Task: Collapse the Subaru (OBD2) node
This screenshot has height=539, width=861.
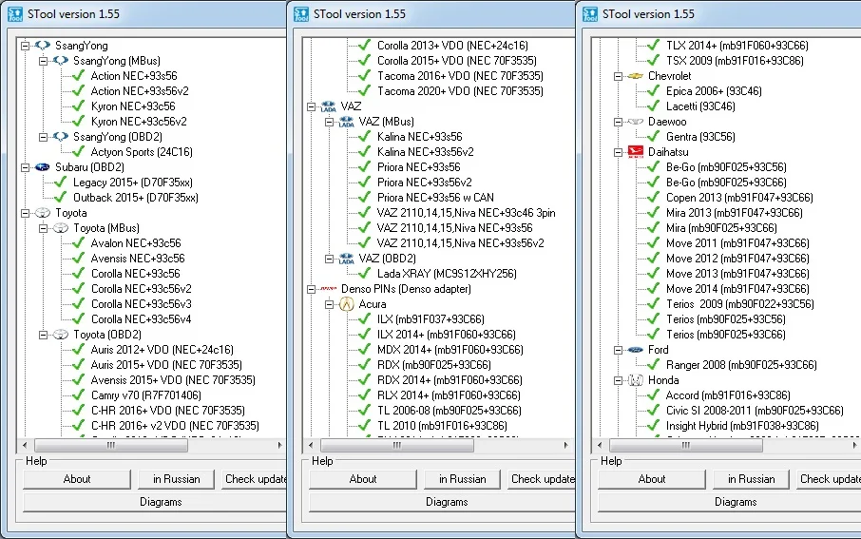Action: click(26, 167)
